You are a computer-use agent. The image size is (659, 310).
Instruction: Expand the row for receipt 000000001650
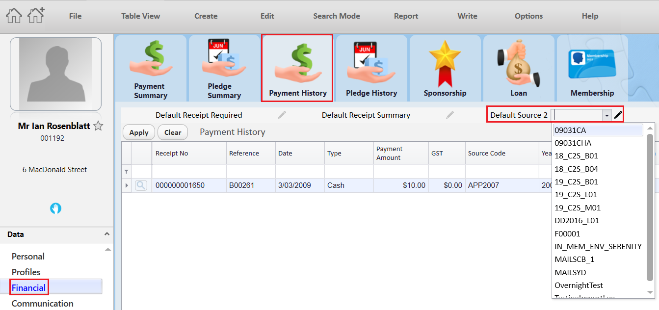[127, 185]
